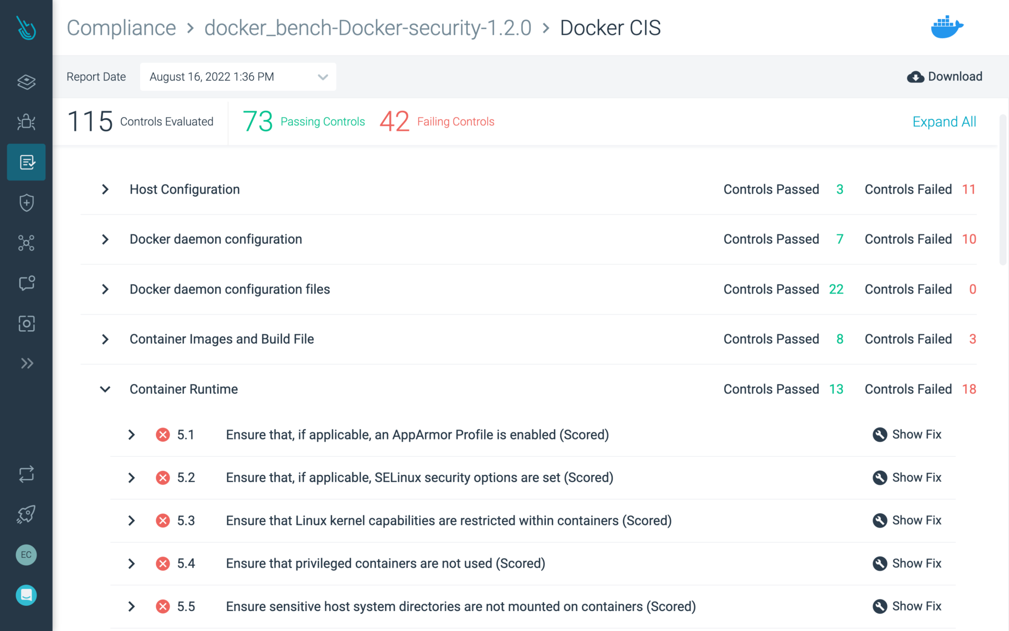Show Fix for control 5.1 AppArmor
The width and height of the screenshot is (1009, 631).
pyautogui.click(x=907, y=435)
